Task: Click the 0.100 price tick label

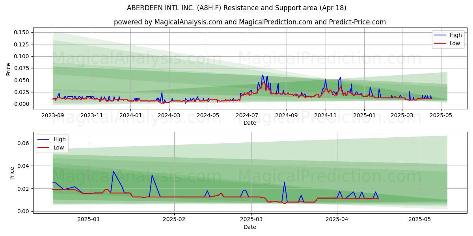Action: coord(22,56)
